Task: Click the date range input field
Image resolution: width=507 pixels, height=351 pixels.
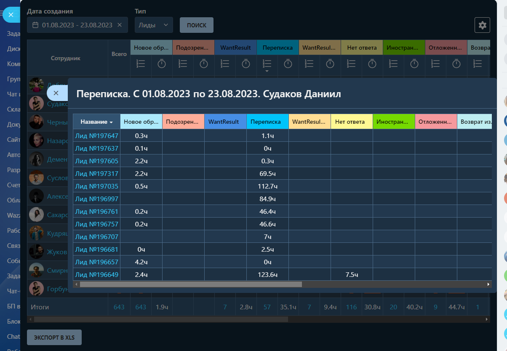Action: (x=77, y=25)
